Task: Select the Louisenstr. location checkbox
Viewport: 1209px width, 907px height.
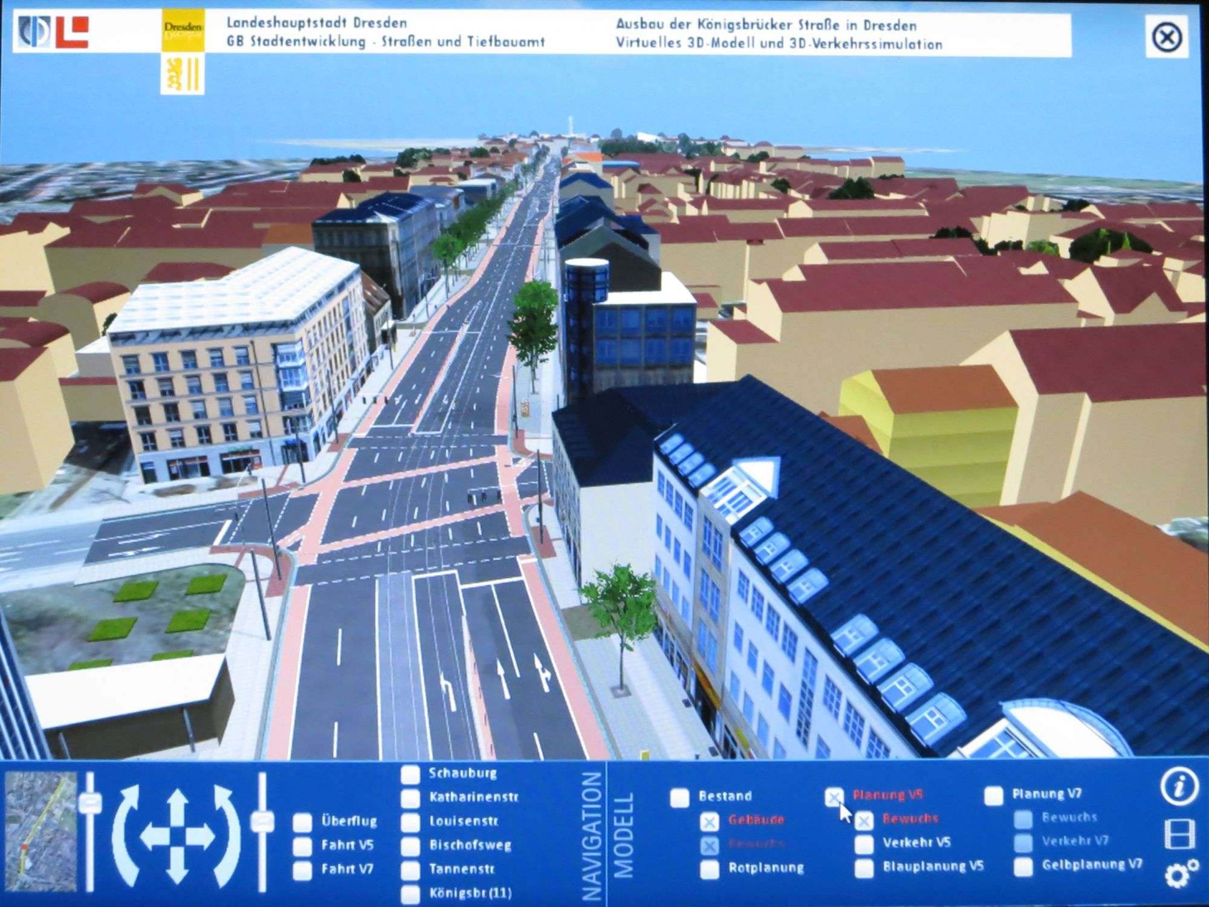Action: click(x=411, y=822)
